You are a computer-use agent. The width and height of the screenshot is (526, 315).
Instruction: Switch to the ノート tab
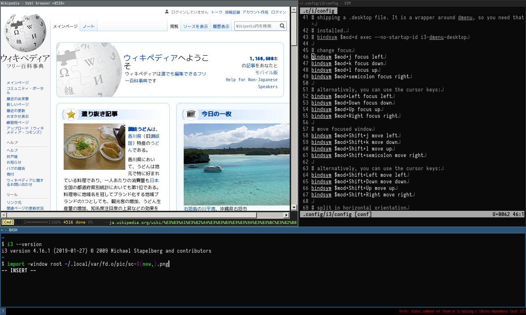point(89,26)
